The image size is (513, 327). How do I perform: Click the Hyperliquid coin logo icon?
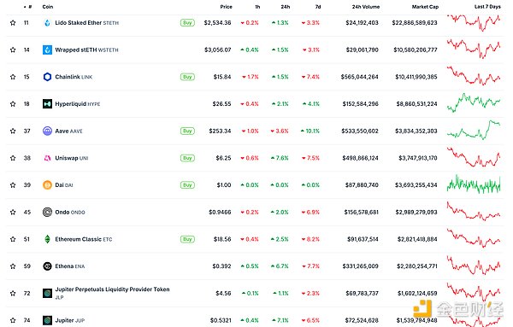(x=47, y=104)
